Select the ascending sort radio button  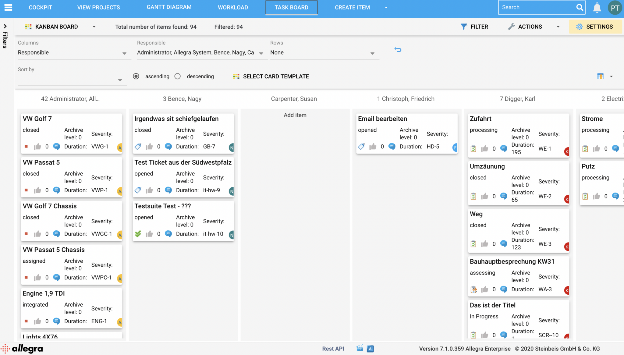(x=136, y=76)
